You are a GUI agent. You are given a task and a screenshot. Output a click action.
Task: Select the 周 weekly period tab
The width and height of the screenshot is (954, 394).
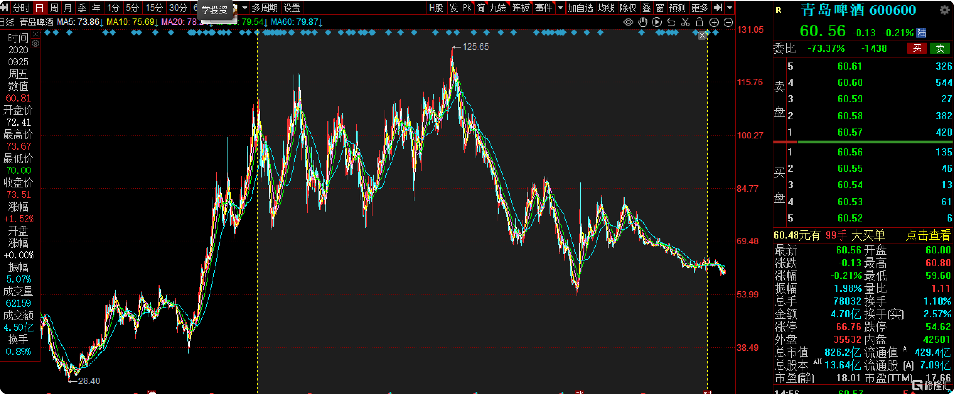pos(54,8)
